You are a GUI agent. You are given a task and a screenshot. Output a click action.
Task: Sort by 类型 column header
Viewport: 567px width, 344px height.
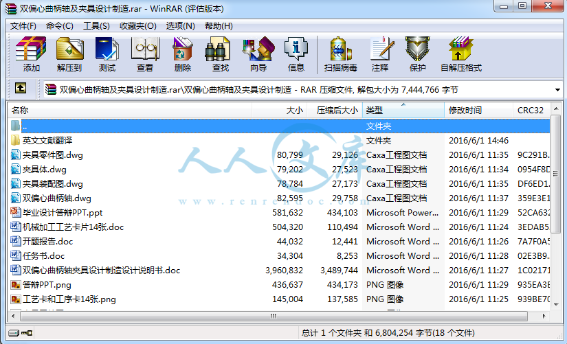pos(403,111)
